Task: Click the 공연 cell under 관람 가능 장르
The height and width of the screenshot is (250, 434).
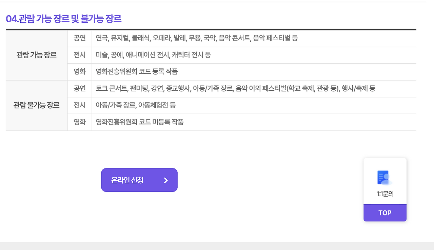Action: (x=79, y=38)
